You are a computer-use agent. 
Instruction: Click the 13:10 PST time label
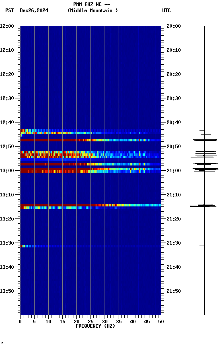tap(7, 195)
